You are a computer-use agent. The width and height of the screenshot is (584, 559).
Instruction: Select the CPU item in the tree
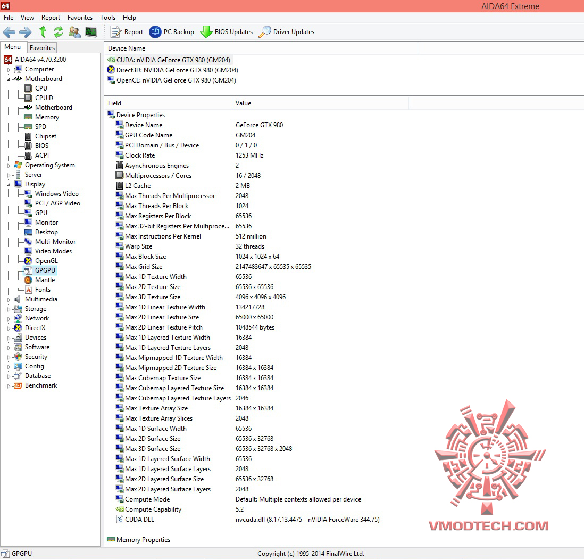pyautogui.click(x=41, y=88)
